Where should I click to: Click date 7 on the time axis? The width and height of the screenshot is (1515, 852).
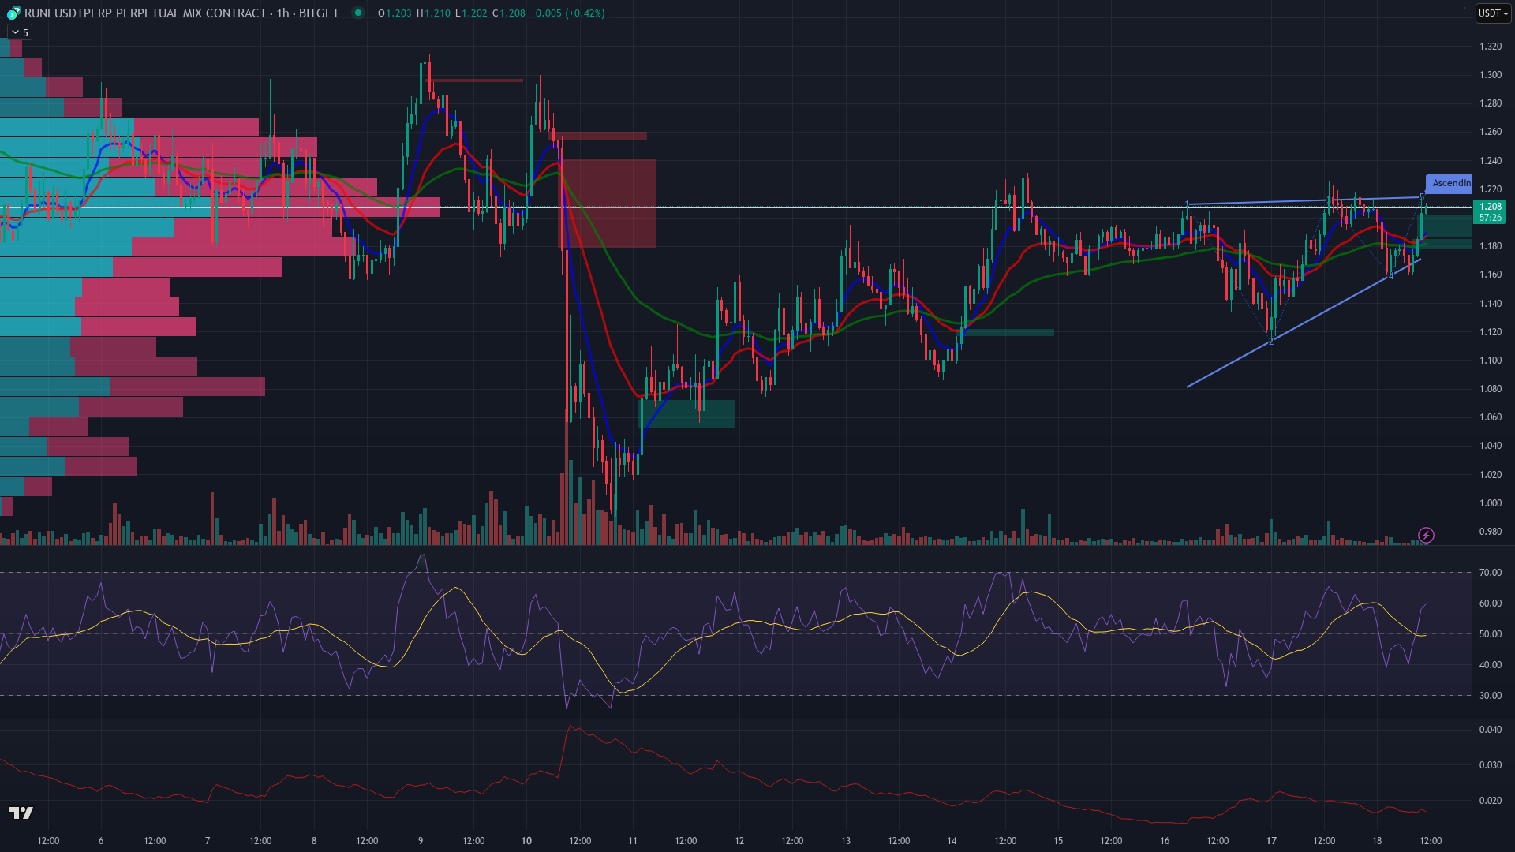pyautogui.click(x=208, y=841)
